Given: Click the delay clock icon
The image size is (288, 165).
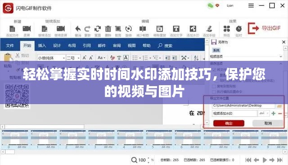Looking at the screenshot, I should point(238,29).
